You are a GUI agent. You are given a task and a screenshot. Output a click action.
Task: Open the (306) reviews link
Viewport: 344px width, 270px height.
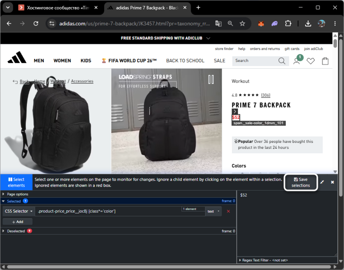point(265,95)
